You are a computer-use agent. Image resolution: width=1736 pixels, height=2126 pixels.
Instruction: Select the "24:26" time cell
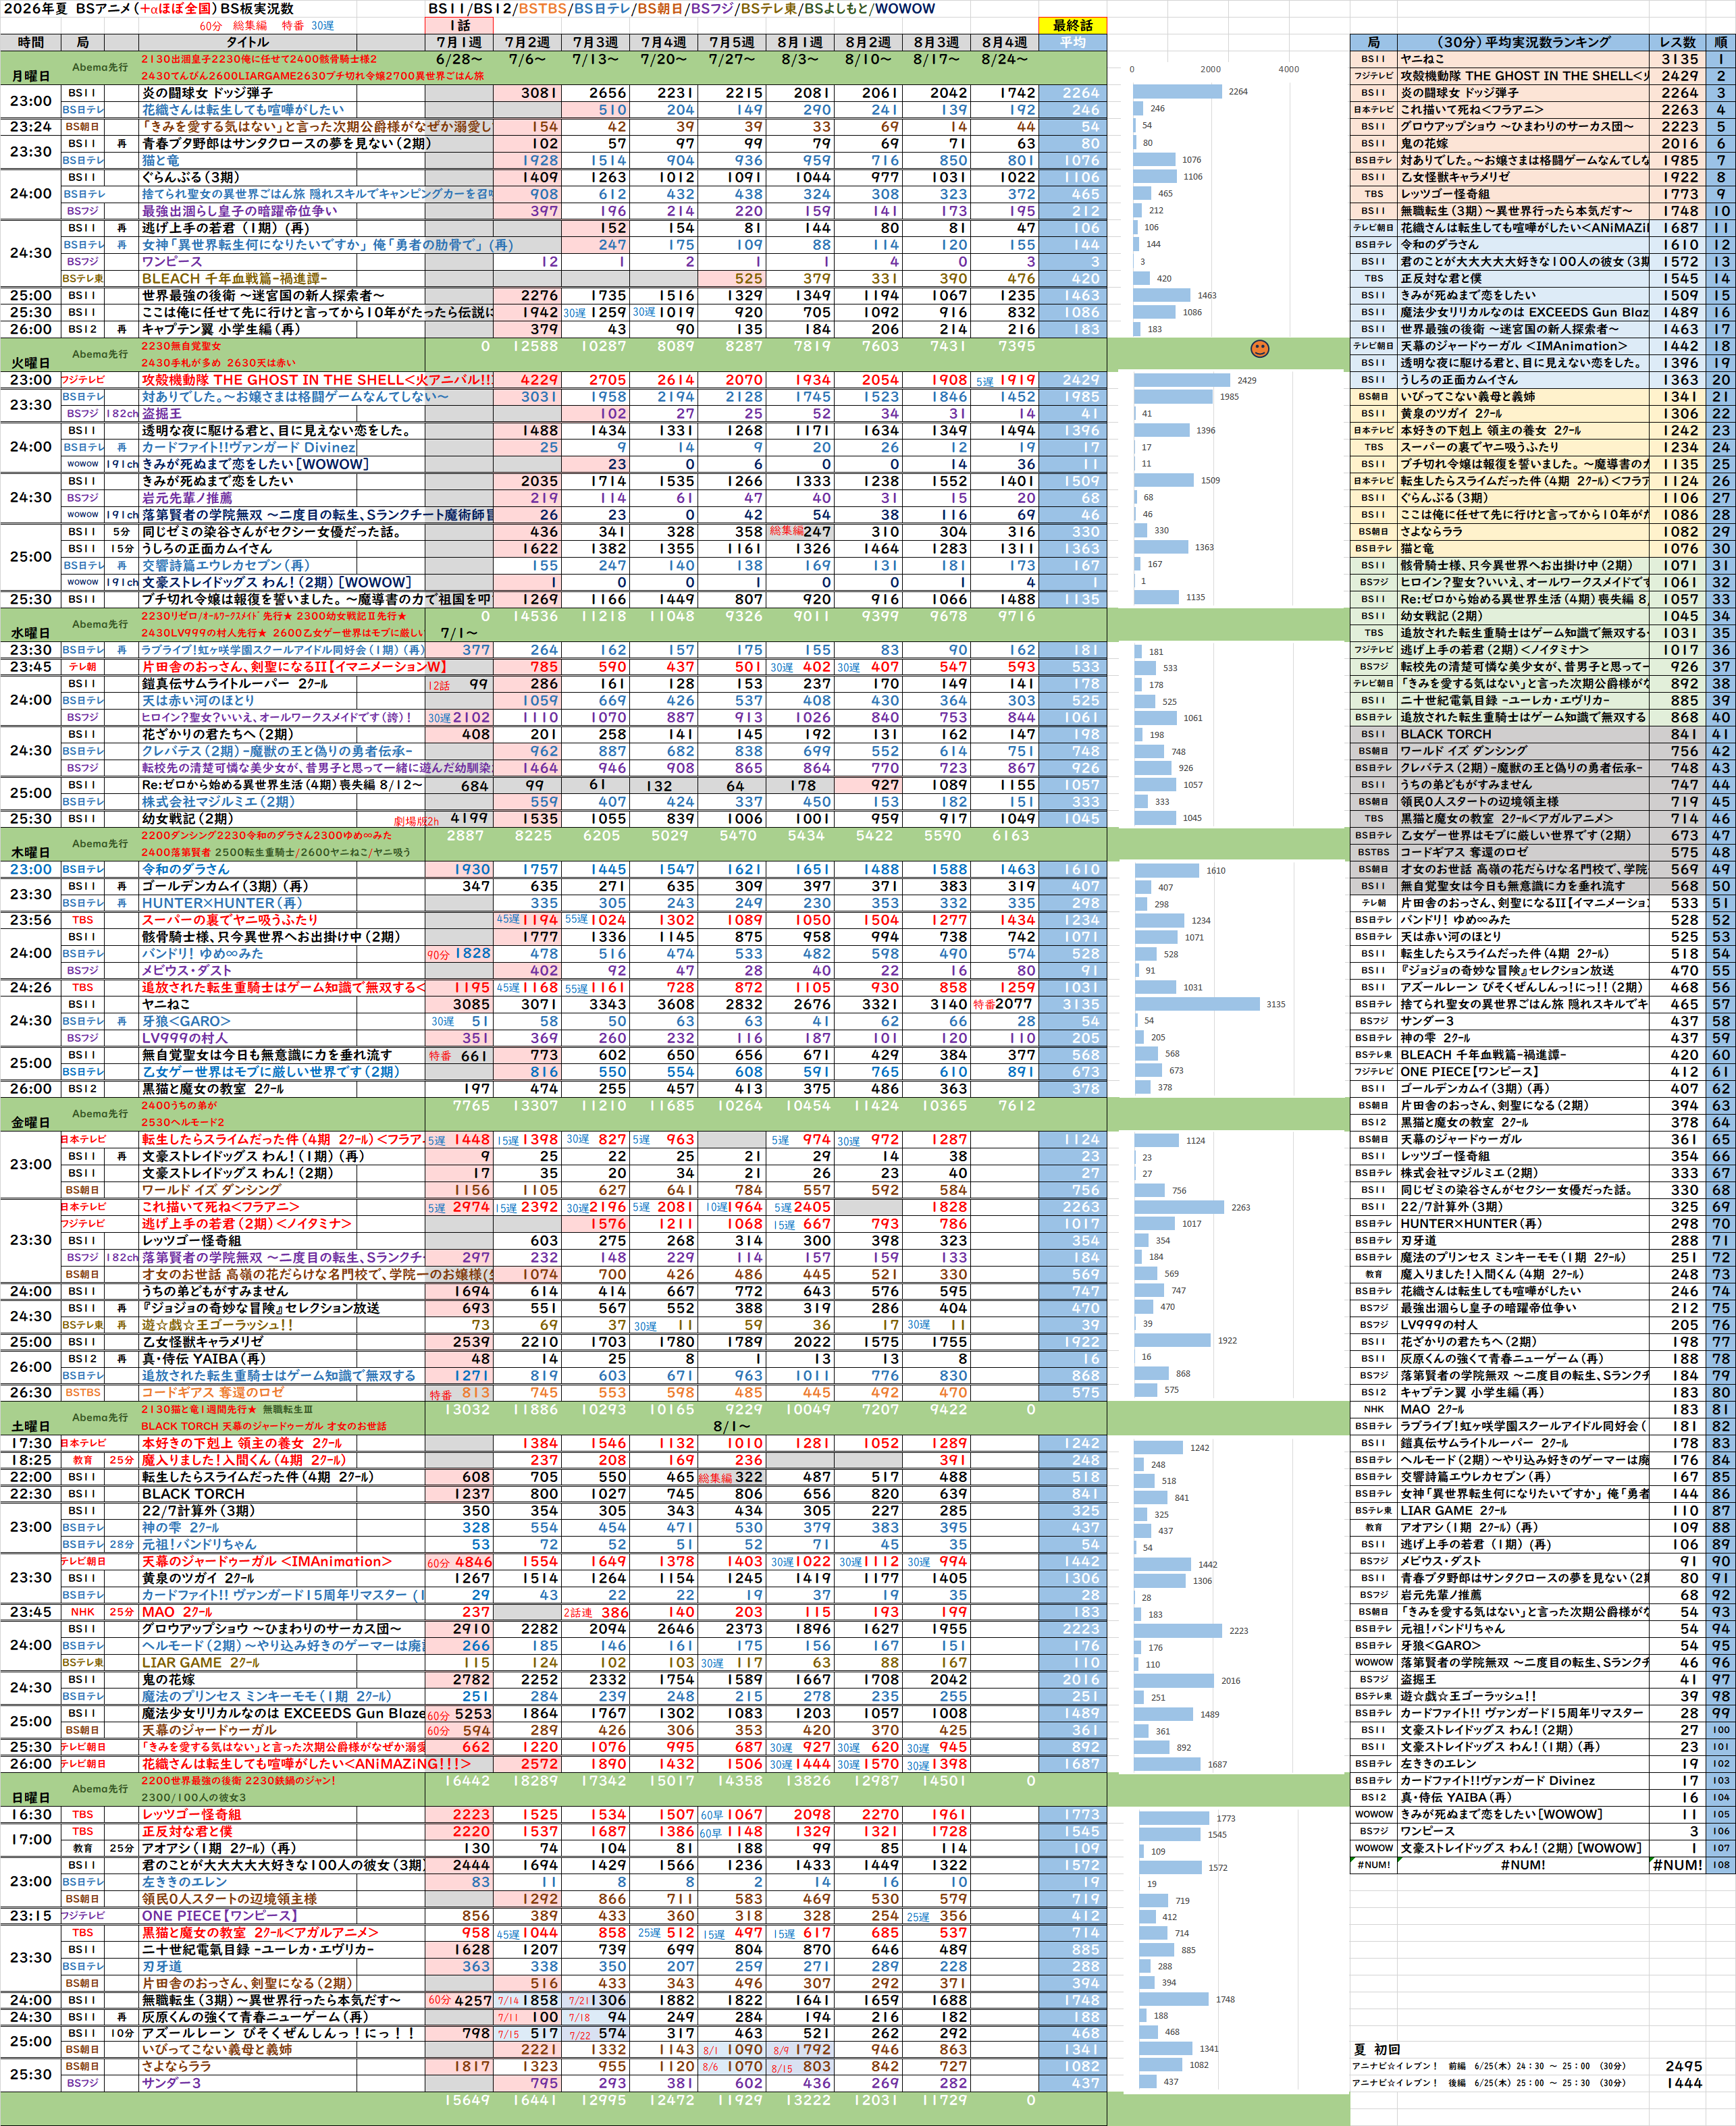pyautogui.click(x=31, y=987)
